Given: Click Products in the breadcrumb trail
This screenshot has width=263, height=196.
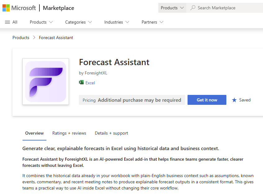Looking at the screenshot, I should tap(21, 38).
